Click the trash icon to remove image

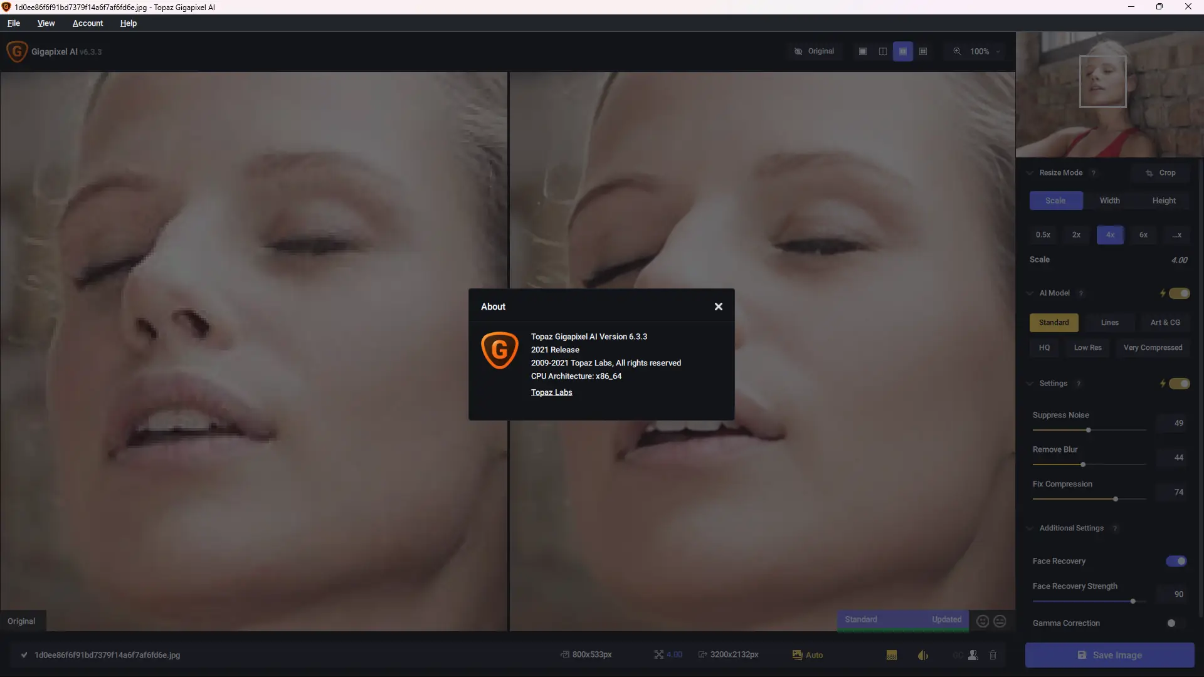(993, 655)
